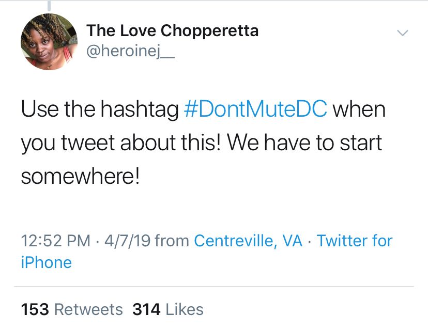Open the #DontMuteDC hashtag
The width and height of the screenshot is (428, 331).
(x=255, y=111)
